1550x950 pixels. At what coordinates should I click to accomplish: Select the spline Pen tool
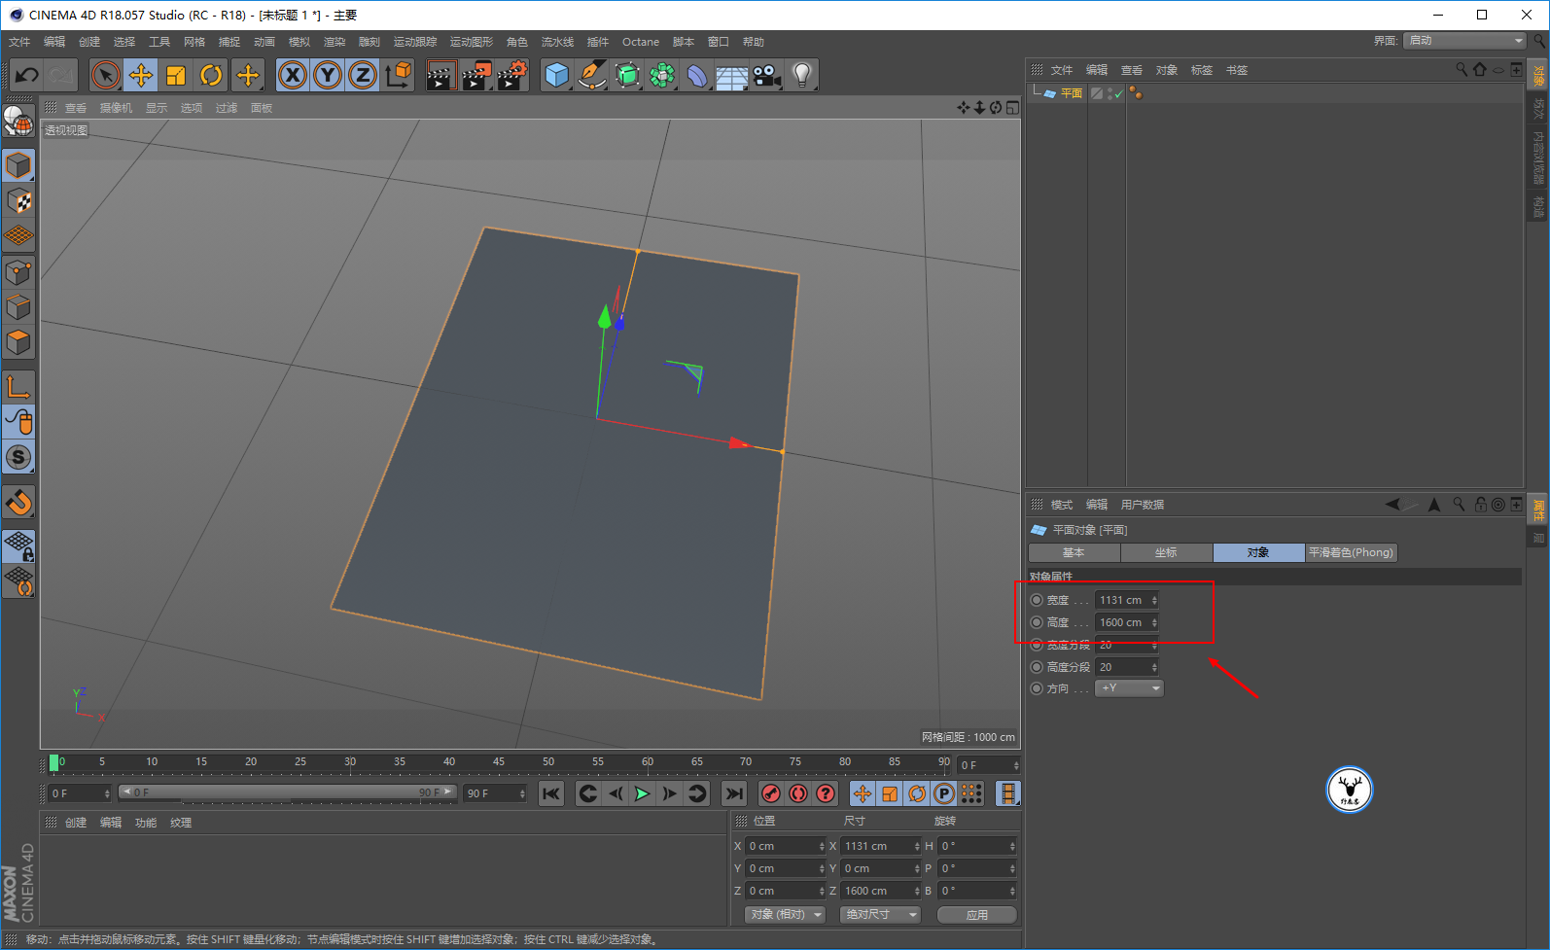click(x=591, y=75)
